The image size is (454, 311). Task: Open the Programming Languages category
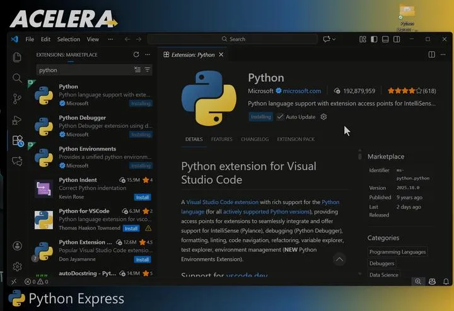397,252
